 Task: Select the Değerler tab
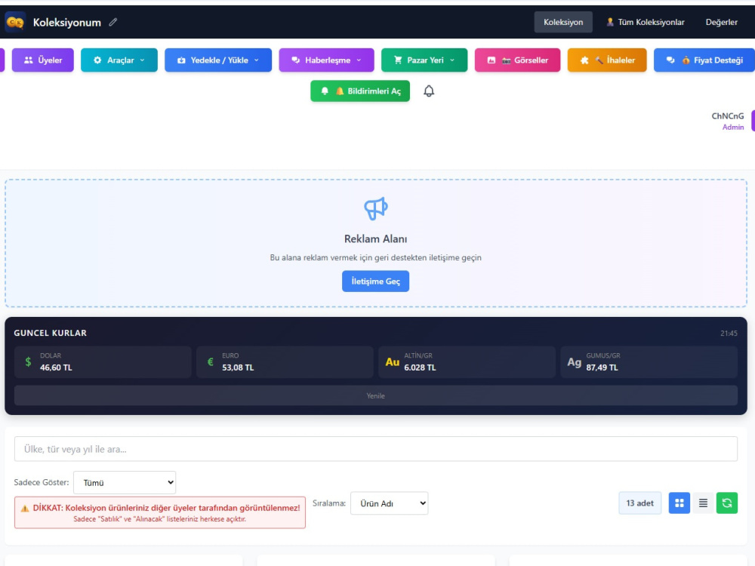point(722,22)
